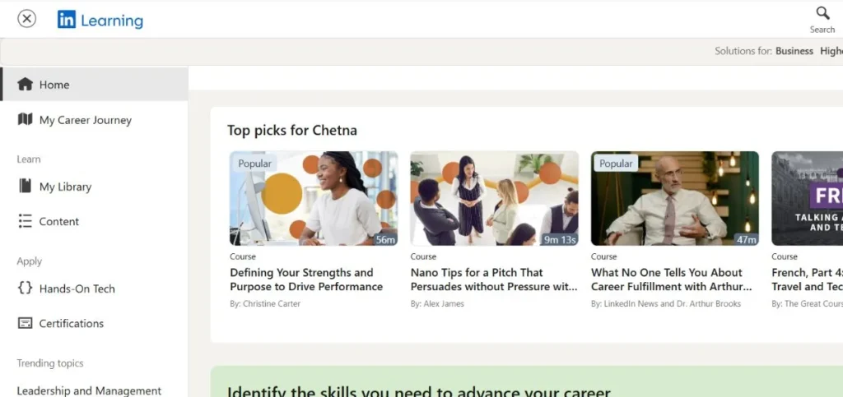Open Defining Your Strengths course title

tap(306, 279)
